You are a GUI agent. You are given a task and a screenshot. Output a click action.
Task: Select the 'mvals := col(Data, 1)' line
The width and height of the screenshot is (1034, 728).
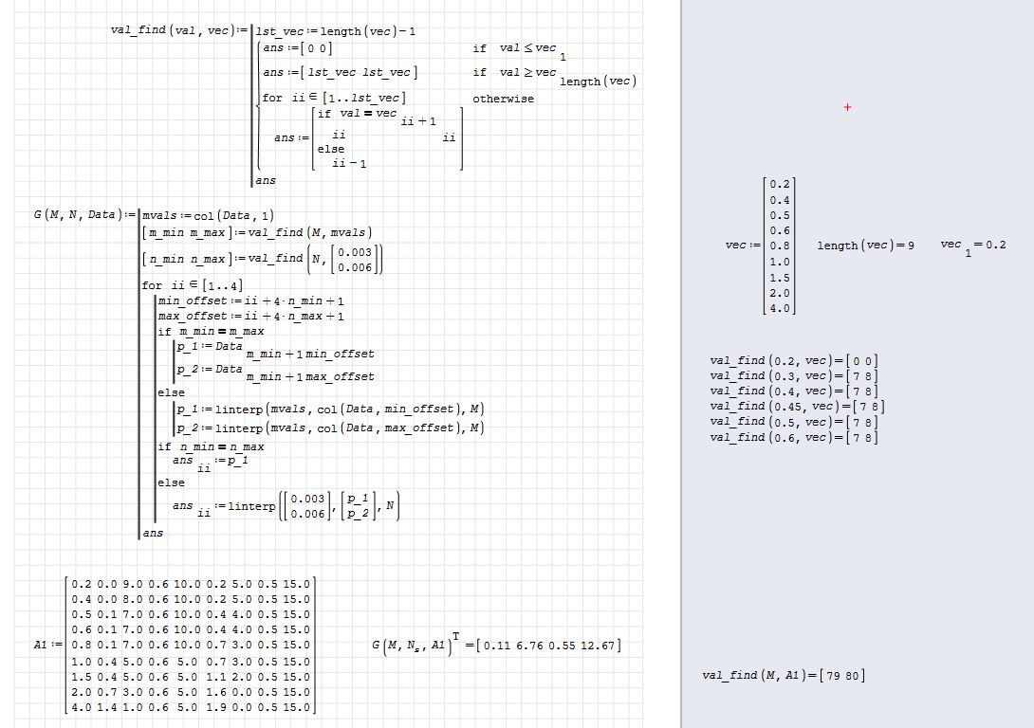(208, 216)
